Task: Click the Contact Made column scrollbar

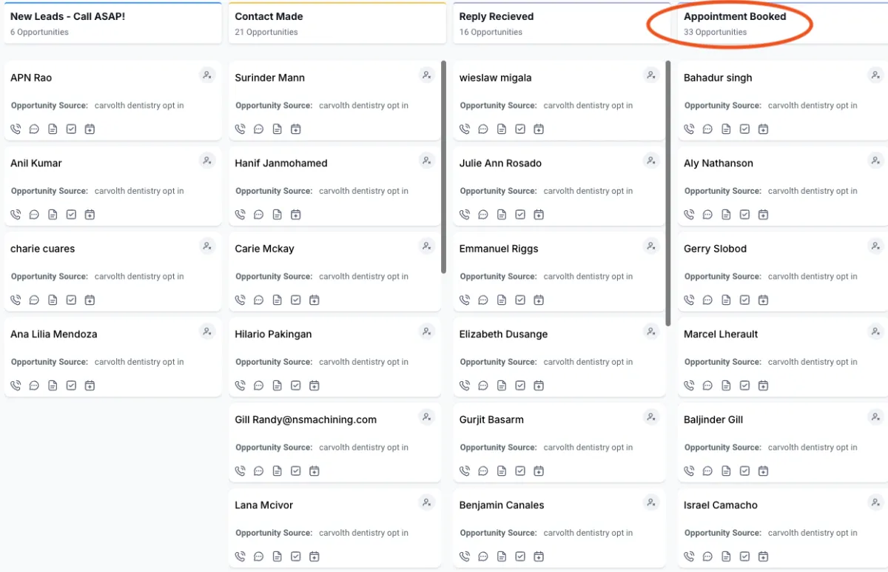Action: 443,166
